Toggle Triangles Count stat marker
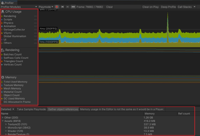This screenshot has width=200, height=136. 2,61
